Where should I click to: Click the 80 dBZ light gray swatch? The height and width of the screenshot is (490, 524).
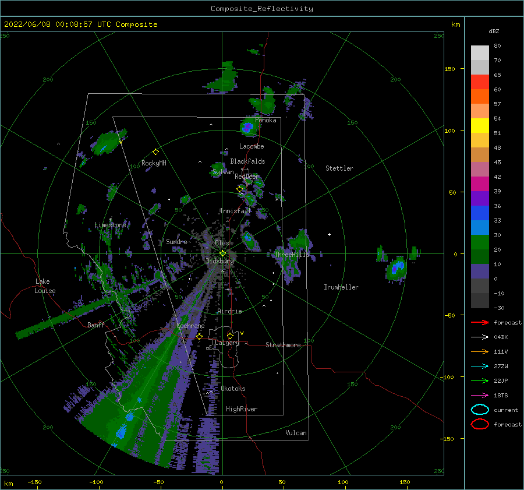pos(480,52)
